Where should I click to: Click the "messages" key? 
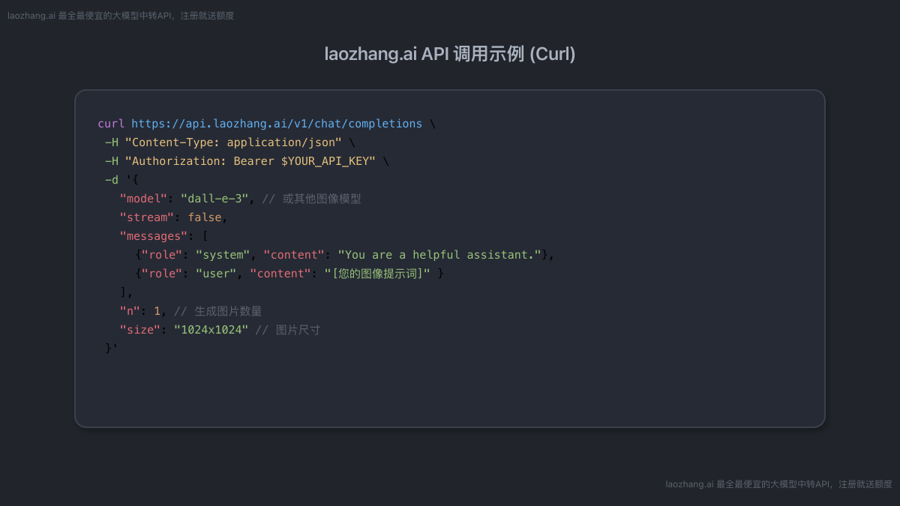coord(154,236)
